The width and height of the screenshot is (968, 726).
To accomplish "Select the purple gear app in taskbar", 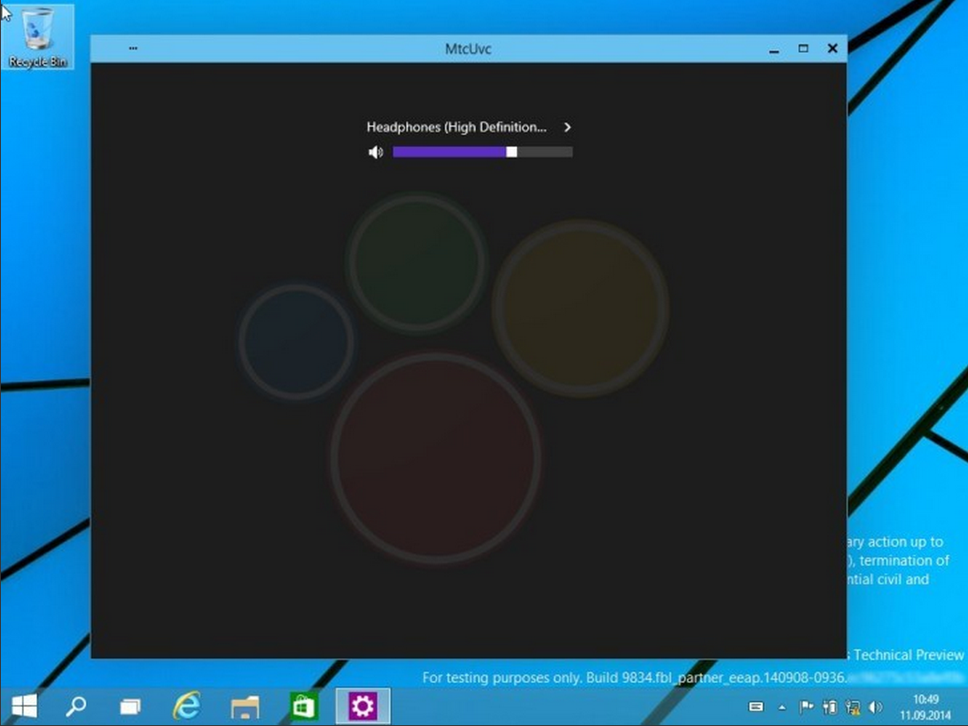I will point(363,706).
